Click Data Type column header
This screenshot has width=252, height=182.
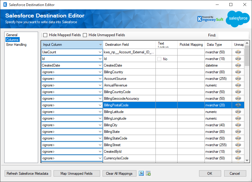click(x=218, y=45)
